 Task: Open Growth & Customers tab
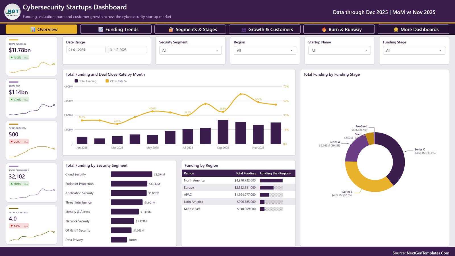coord(265,29)
